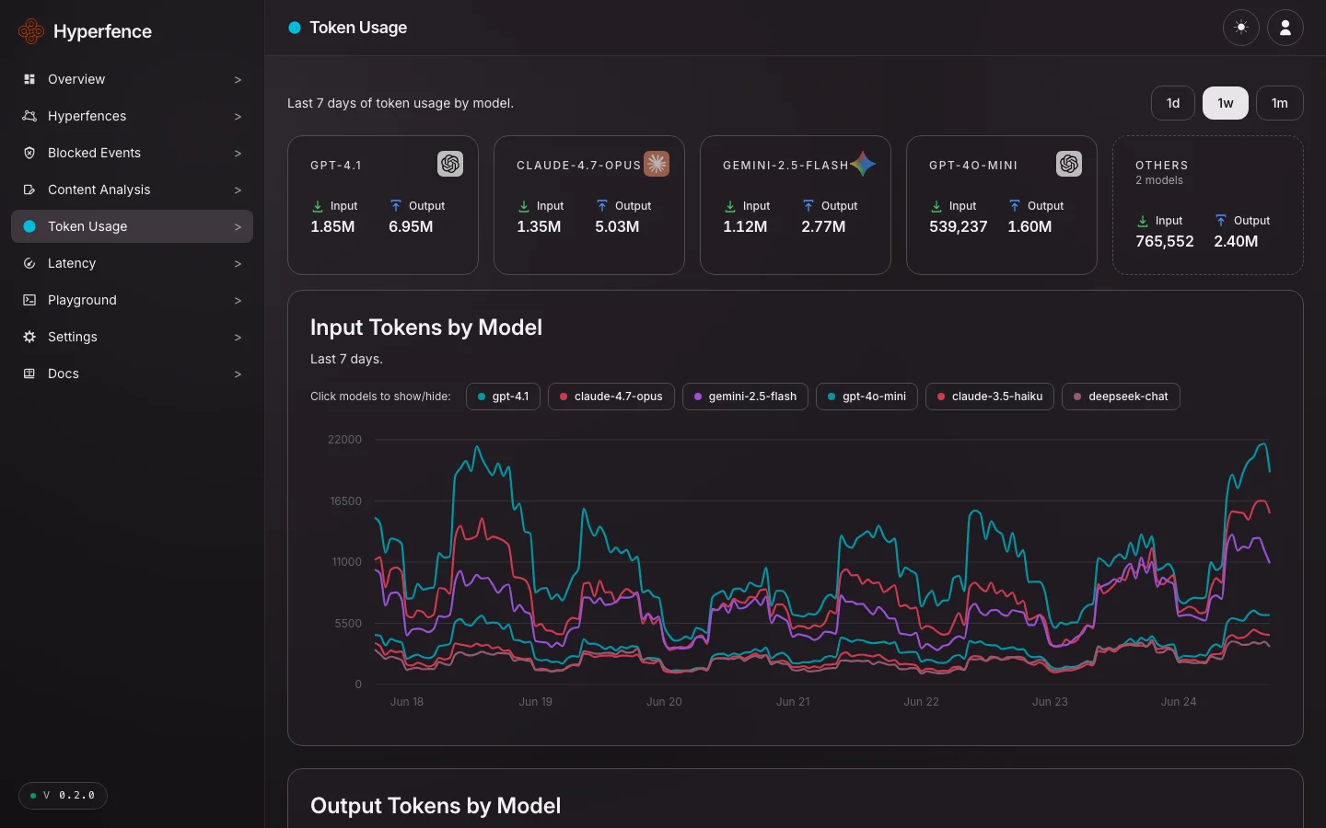Toggle gpt-4.1 series visibility in chart
1326x828 pixels.
(503, 397)
